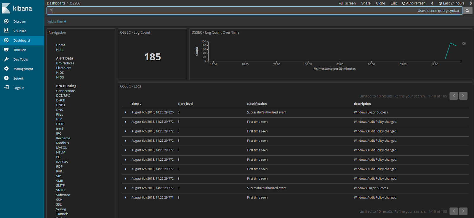Open HIDS link
The width and height of the screenshot is (474, 218).
60,73
